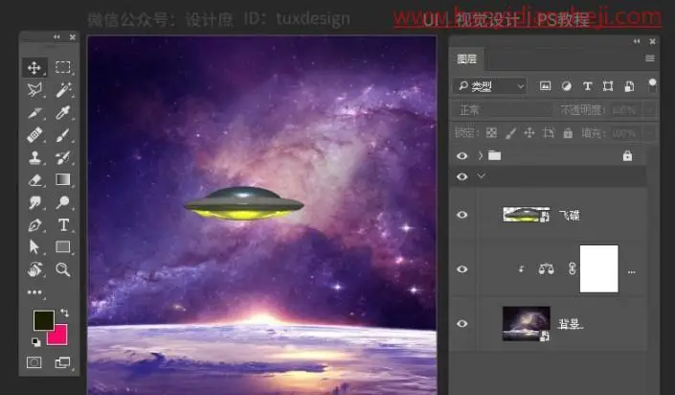
Task: Collapse the layers panel double-arrow
Action: click(x=637, y=41)
